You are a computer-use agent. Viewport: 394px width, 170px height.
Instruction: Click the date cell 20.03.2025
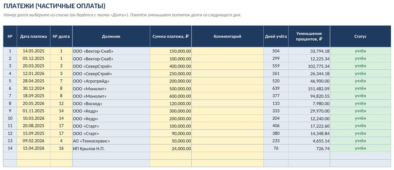tap(33, 66)
